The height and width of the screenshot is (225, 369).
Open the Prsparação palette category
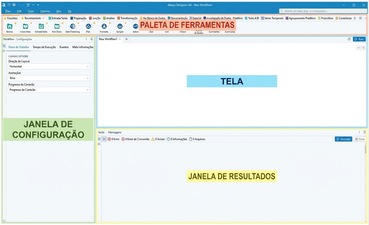coord(78,18)
